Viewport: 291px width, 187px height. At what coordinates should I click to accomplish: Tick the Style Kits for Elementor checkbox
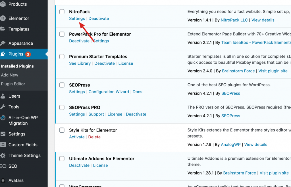[x=62, y=130]
